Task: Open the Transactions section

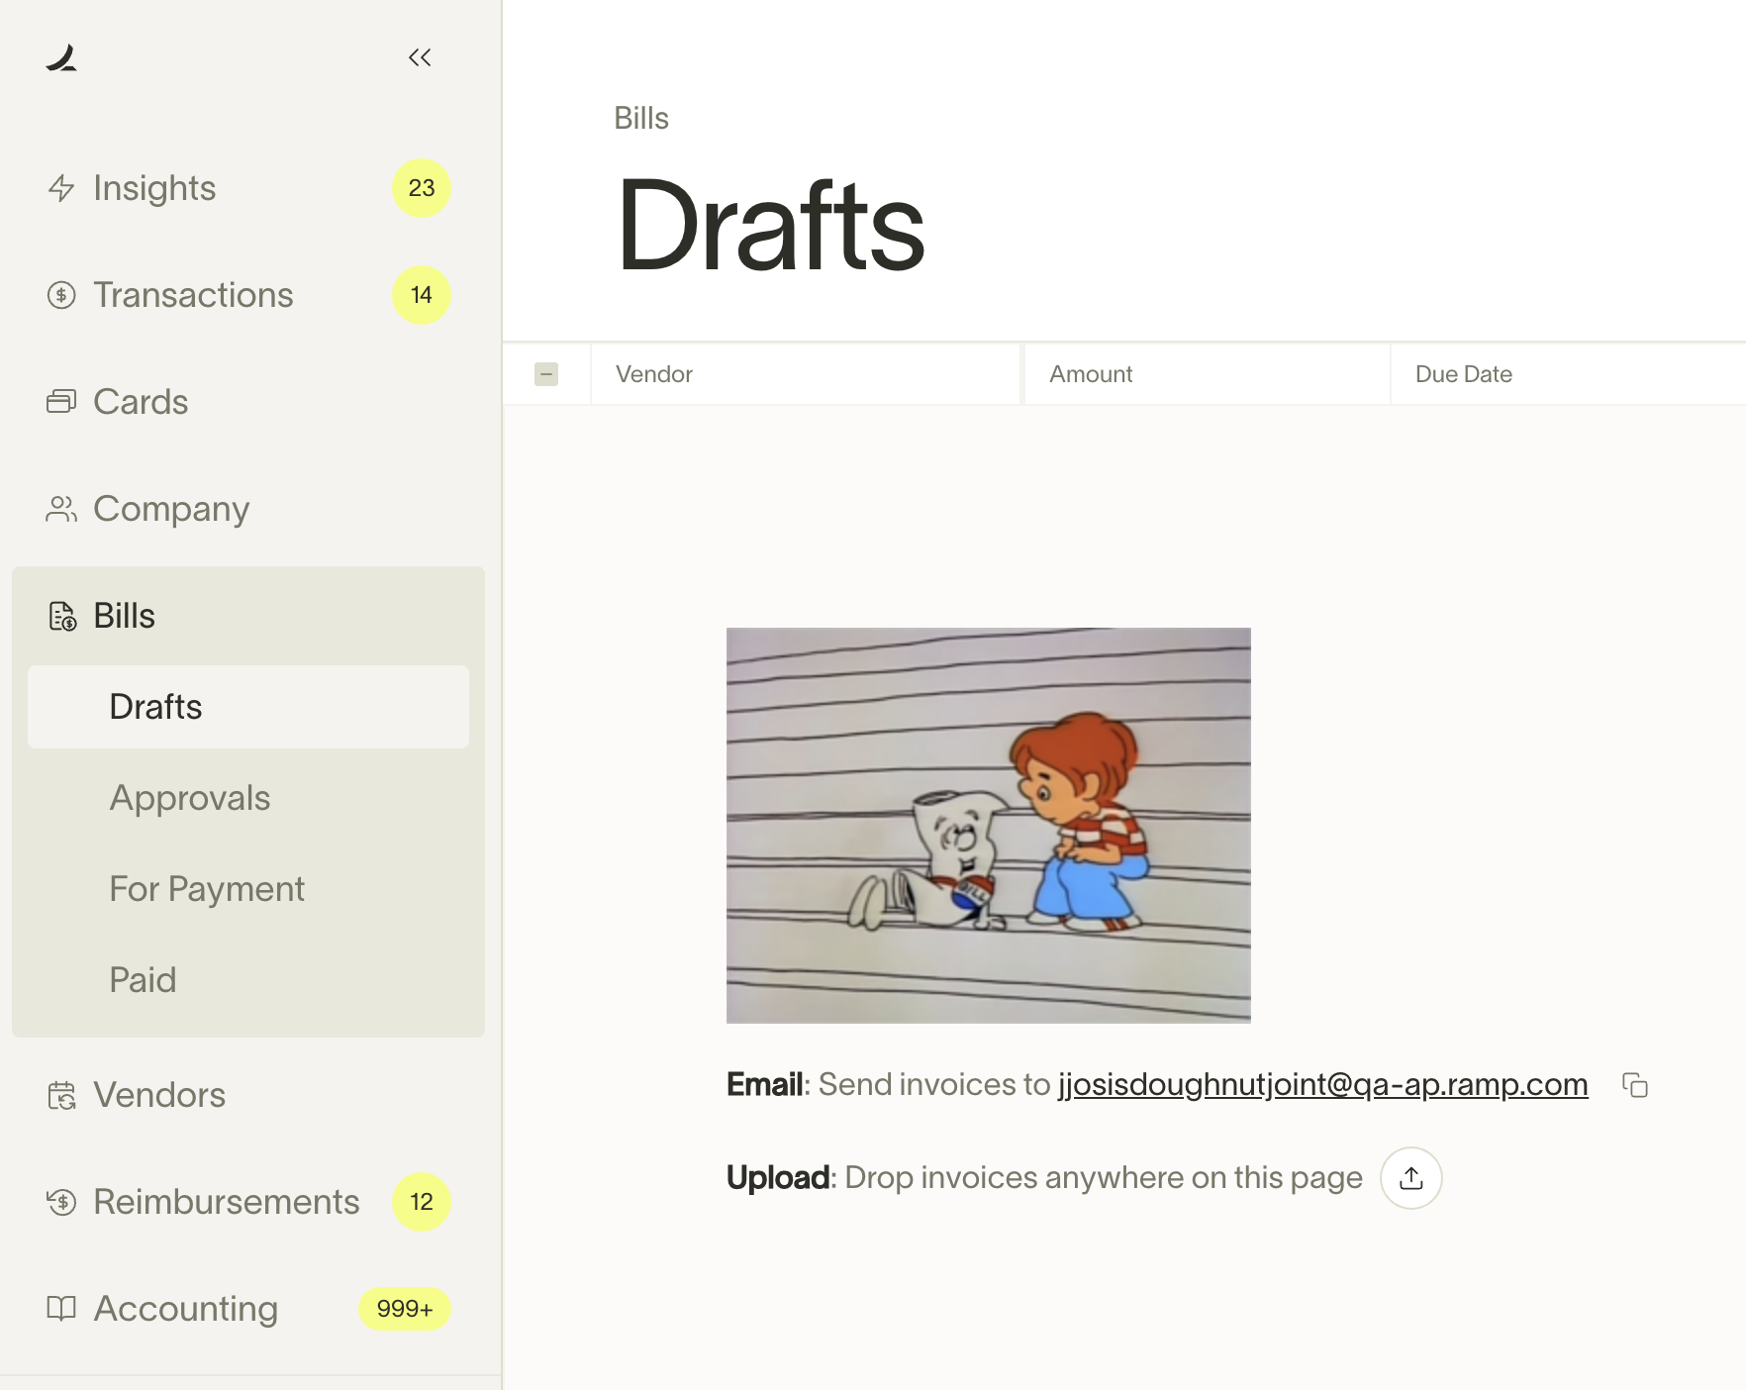Action: [248, 295]
